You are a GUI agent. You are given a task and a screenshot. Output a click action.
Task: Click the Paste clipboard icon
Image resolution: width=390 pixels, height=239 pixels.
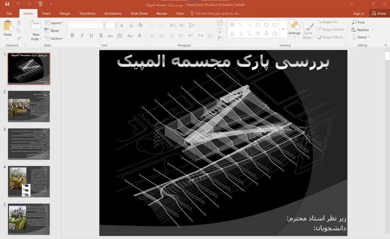[8, 26]
